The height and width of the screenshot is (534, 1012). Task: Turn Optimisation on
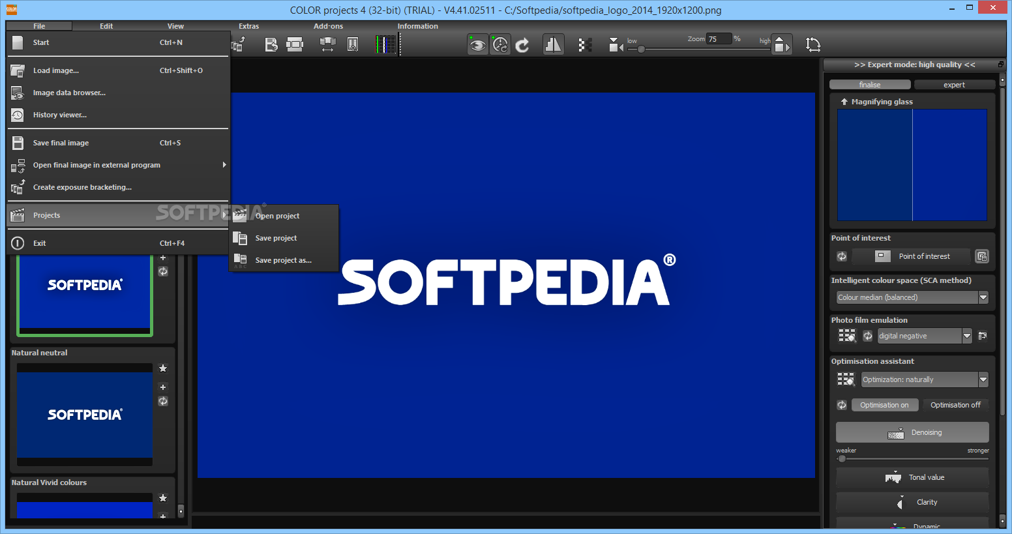(885, 405)
